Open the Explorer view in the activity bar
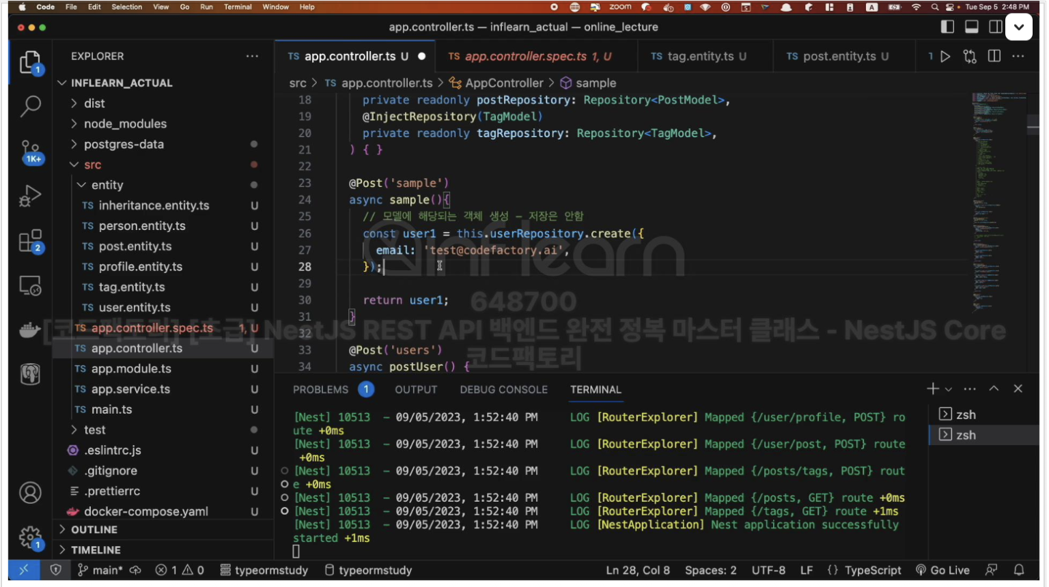The height and width of the screenshot is (587, 1049). (x=30, y=63)
